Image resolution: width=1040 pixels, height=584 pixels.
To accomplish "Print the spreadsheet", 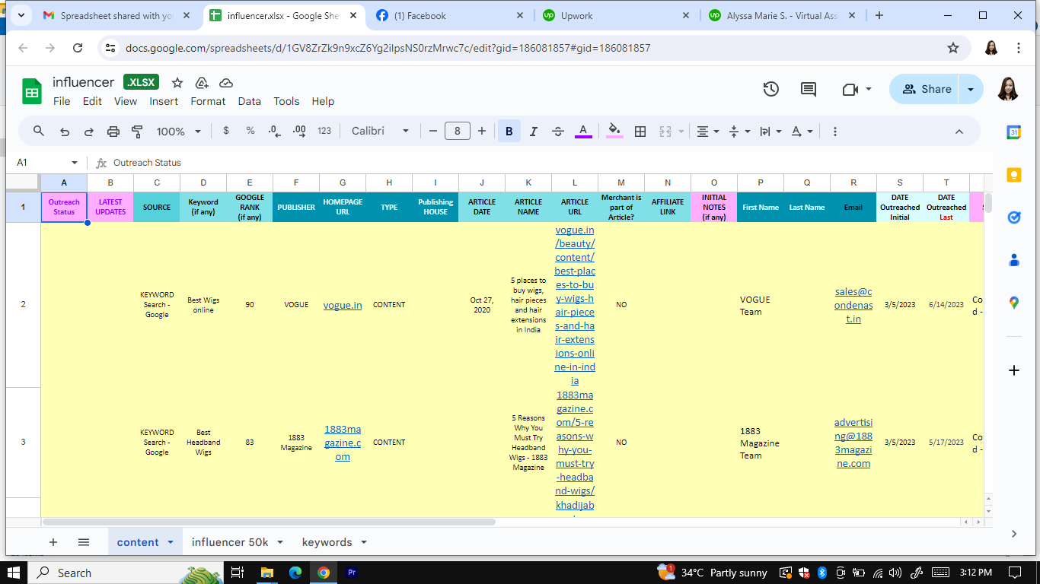I will point(113,132).
